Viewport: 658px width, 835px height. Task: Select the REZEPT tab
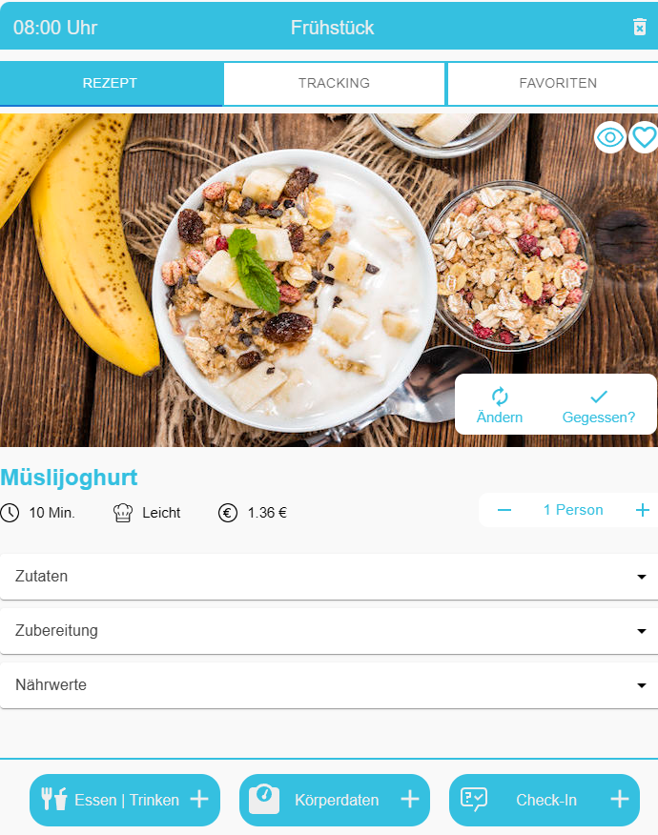click(x=111, y=84)
